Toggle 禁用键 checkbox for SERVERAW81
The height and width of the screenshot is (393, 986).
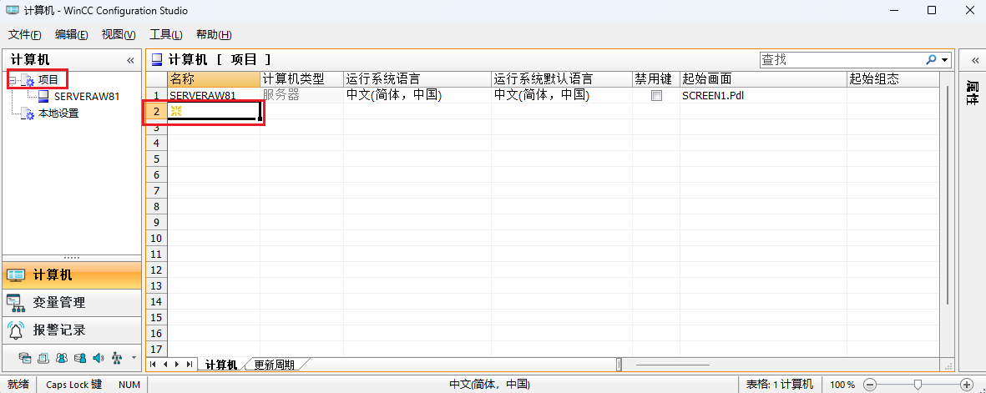click(x=656, y=96)
